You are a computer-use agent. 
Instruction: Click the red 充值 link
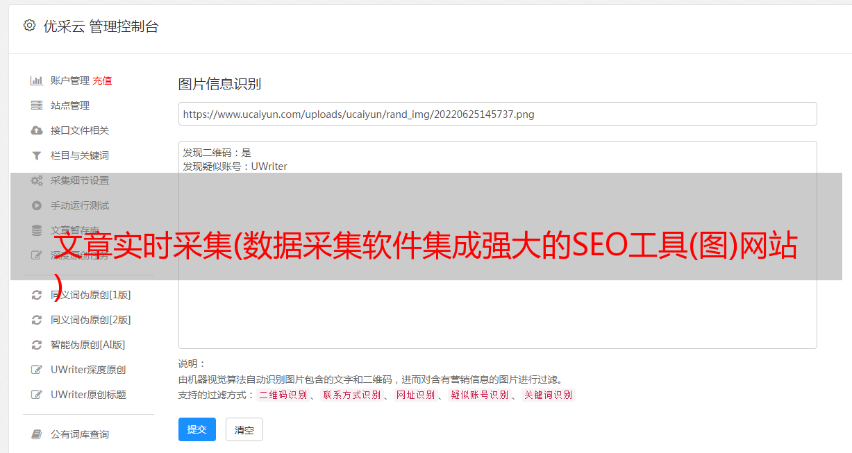(x=102, y=80)
